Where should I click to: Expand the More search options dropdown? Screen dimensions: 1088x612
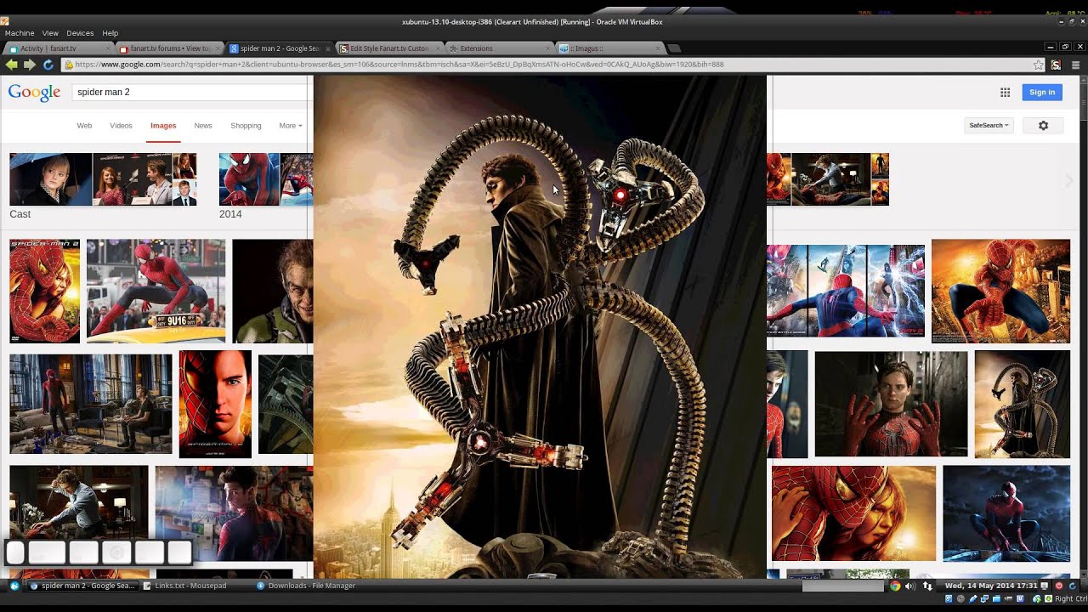tap(290, 125)
